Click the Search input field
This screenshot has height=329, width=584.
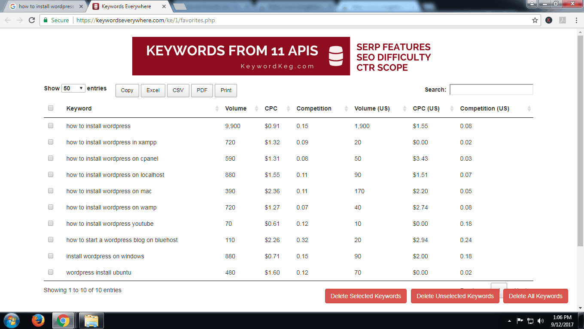pos(491,90)
